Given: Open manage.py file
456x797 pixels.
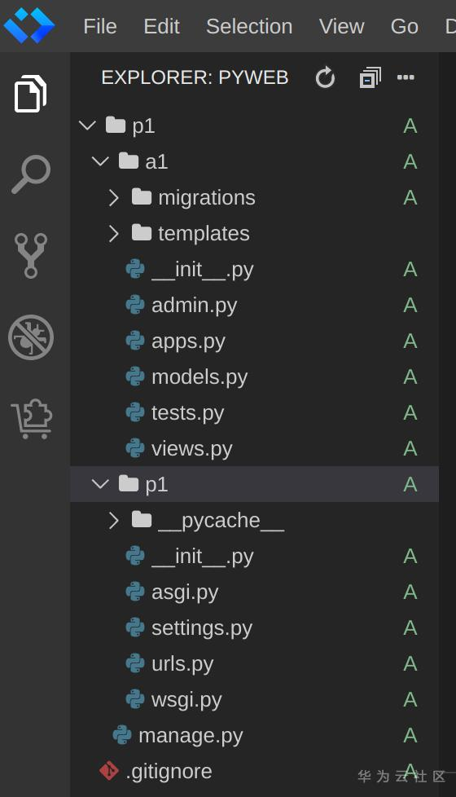Looking at the screenshot, I should tap(254, 735).
